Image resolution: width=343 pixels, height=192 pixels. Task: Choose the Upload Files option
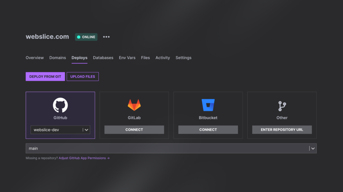point(83,76)
